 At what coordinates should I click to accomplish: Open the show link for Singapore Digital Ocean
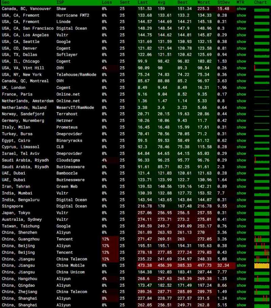241,206
